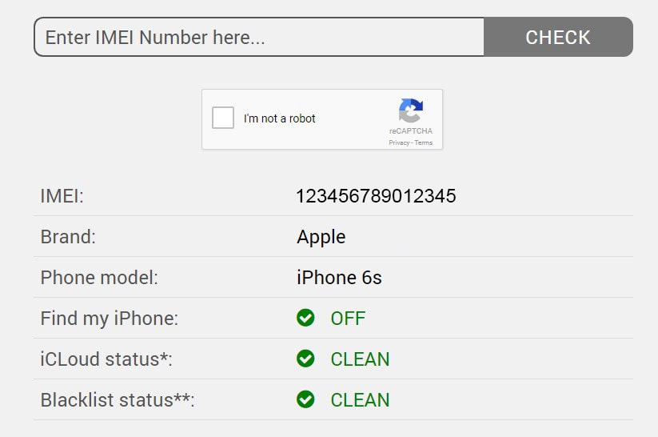Click the iPhone 6s model value
The height and width of the screenshot is (437, 658).
tap(339, 278)
